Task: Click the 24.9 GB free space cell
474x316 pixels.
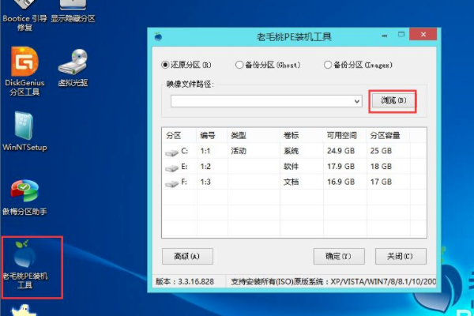Action: pos(340,151)
